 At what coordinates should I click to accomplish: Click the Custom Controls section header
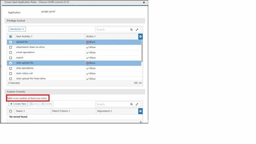[75, 91]
